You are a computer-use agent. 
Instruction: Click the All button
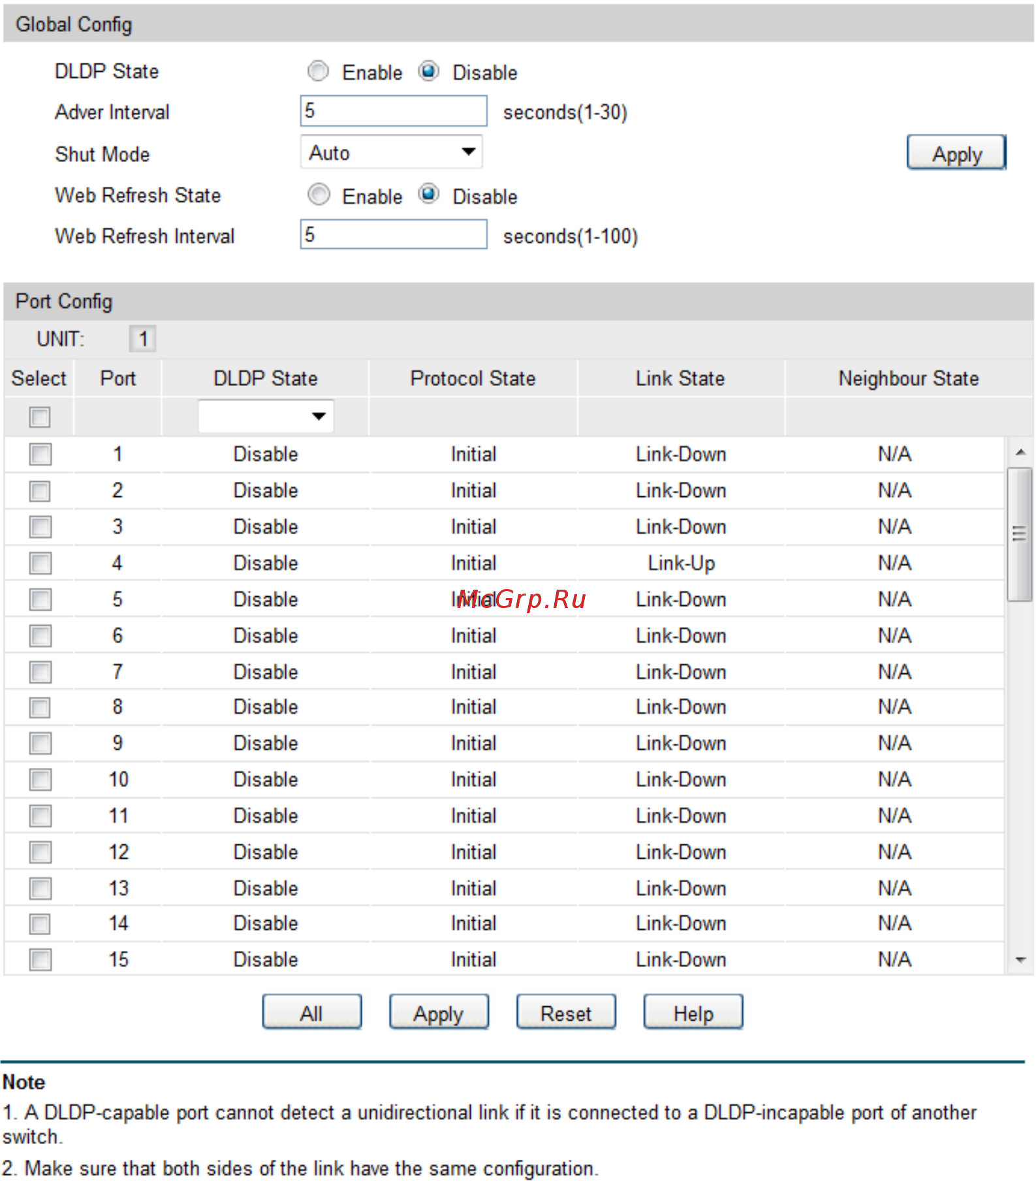pyautogui.click(x=312, y=1013)
